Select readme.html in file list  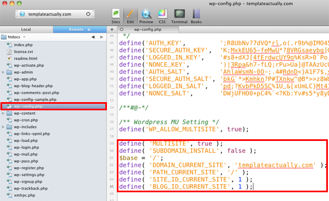click(x=26, y=58)
